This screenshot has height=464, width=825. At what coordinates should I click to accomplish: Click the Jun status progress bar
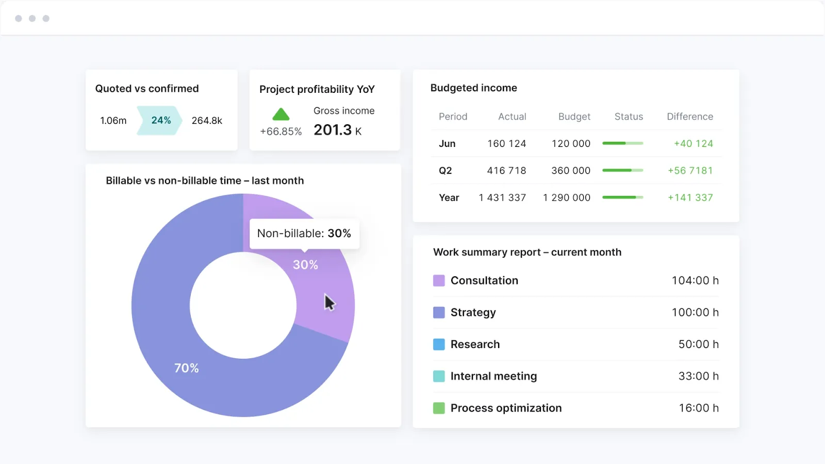(623, 143)
